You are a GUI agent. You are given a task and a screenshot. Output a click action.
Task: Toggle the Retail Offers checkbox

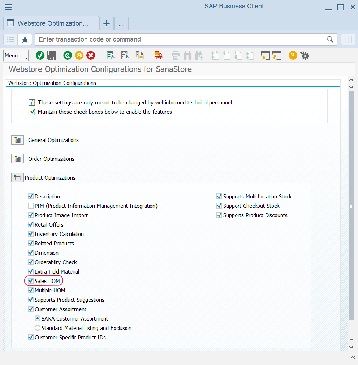click(30, 224)
